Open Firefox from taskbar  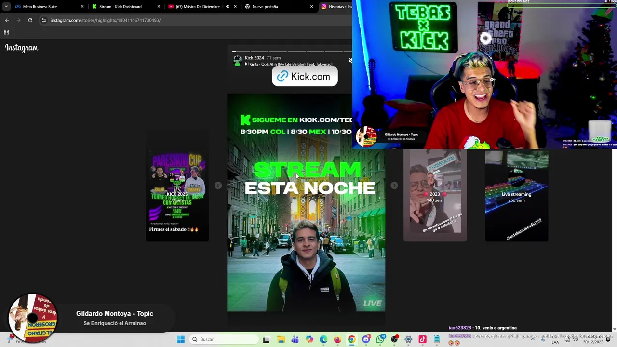(x=337, y=339)
